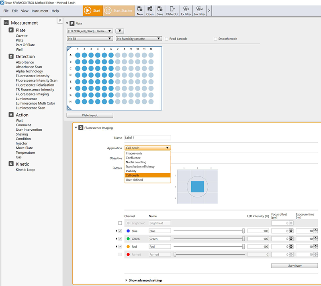The height and width of the screenshot is (286, 321).
Task: Enable Smooth mode checkbox
Action: tap(215, 39)
